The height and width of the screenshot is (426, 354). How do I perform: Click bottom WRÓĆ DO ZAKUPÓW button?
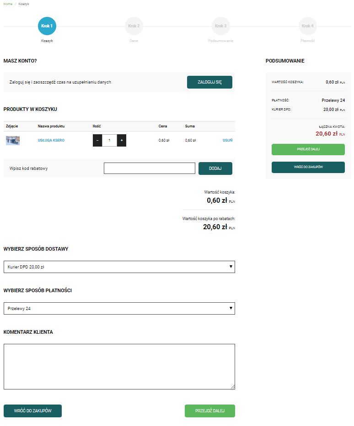[32, 411]
